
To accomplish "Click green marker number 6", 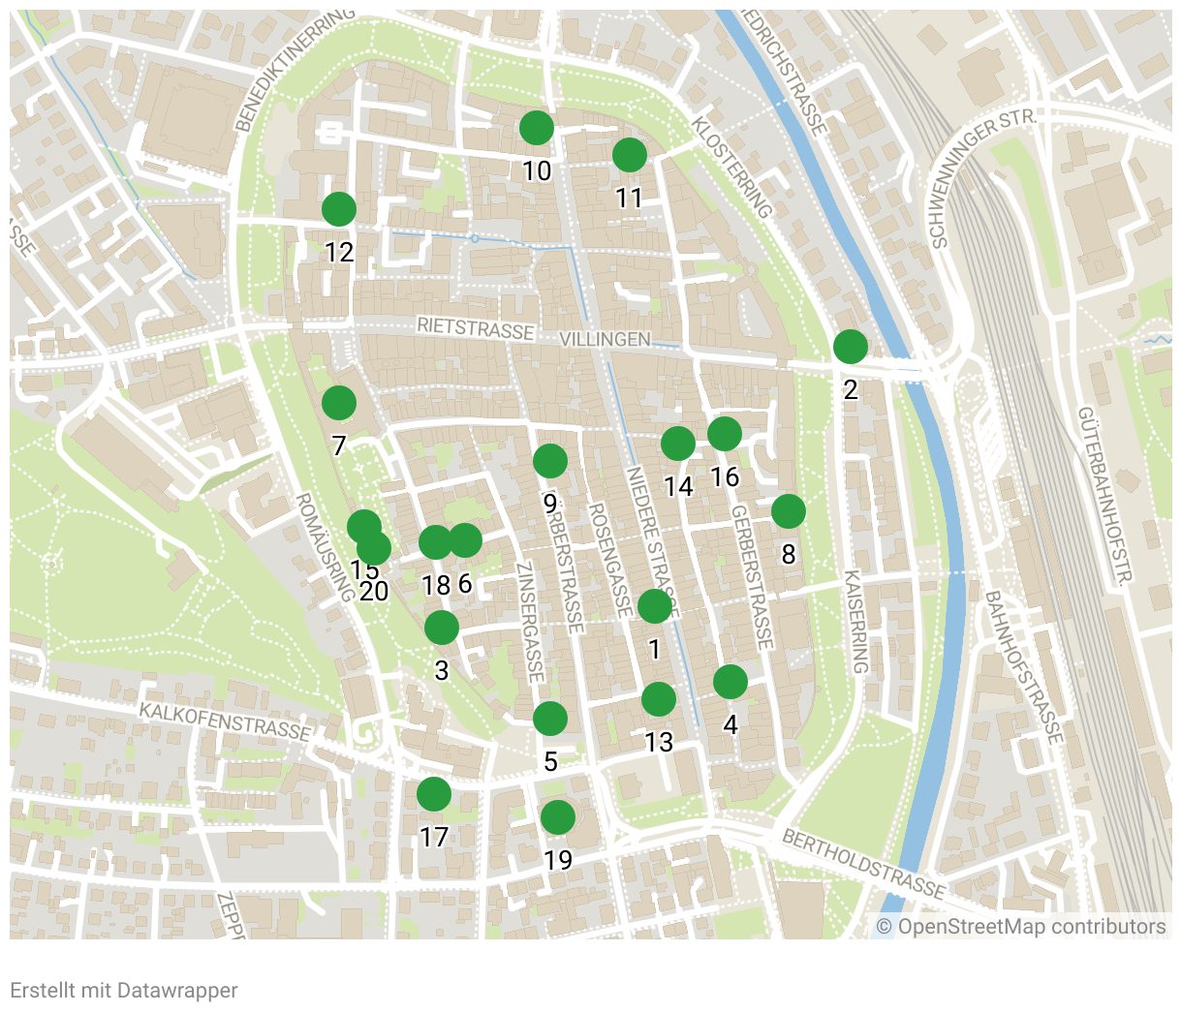I will click(466, 540).
